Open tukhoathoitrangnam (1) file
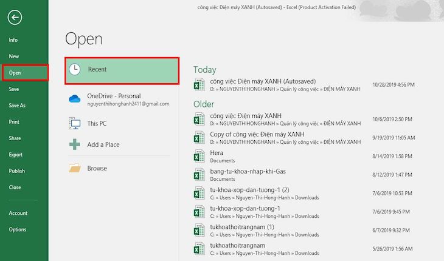 point(242,227)
